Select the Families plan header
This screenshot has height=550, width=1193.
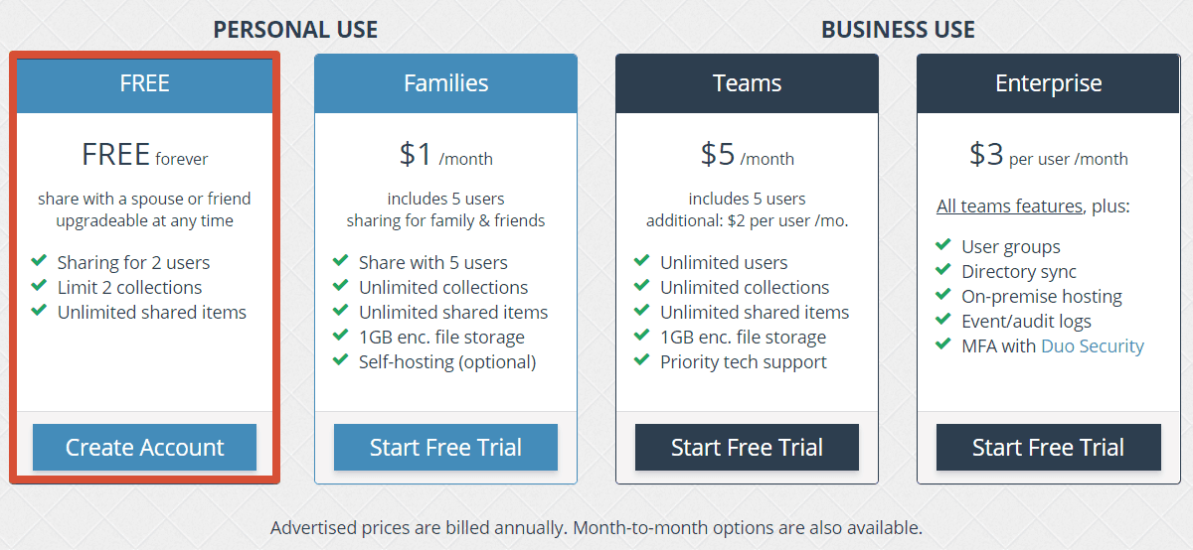(445, 83)
